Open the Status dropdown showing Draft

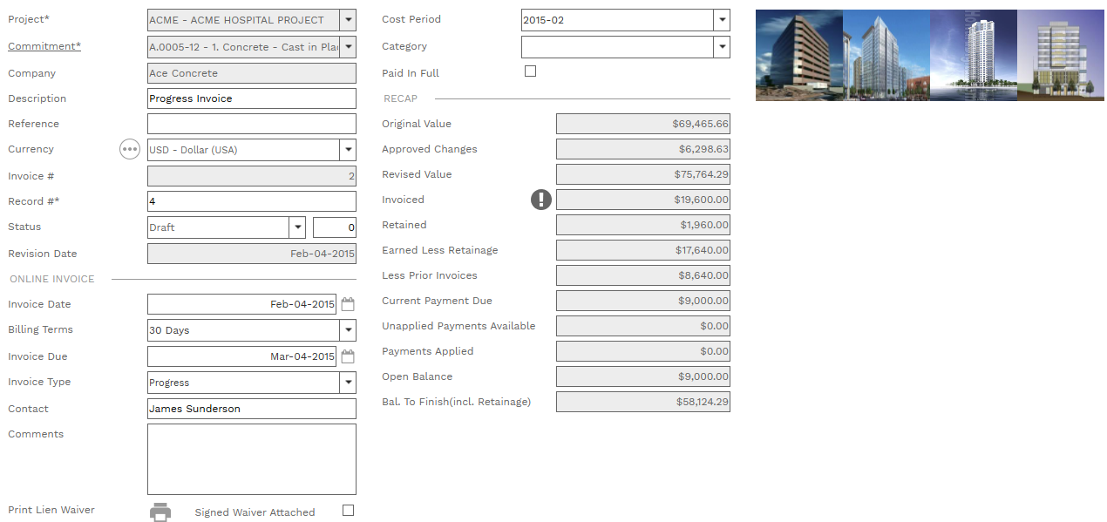point(297,227)
